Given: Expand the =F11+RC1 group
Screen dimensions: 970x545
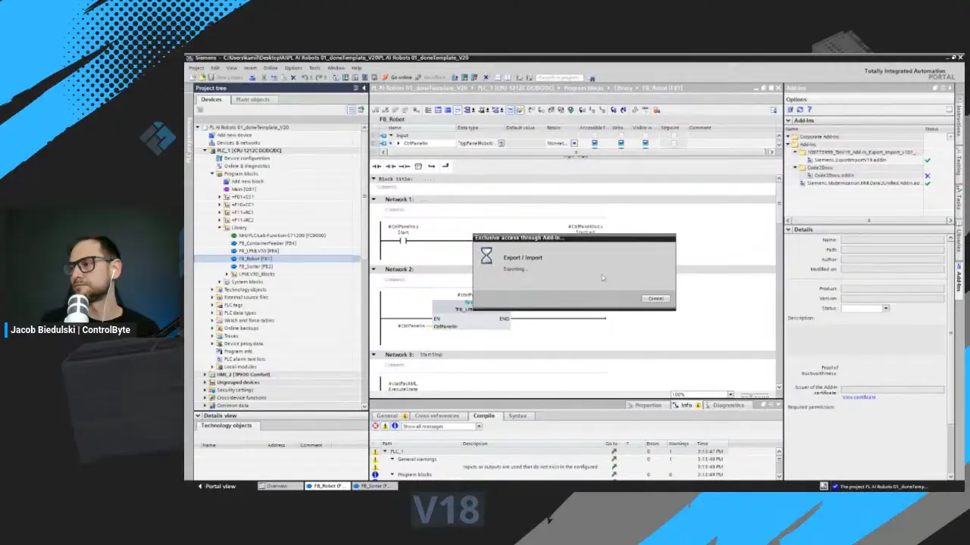Looking at the screenshot, I should pos(220,212).
